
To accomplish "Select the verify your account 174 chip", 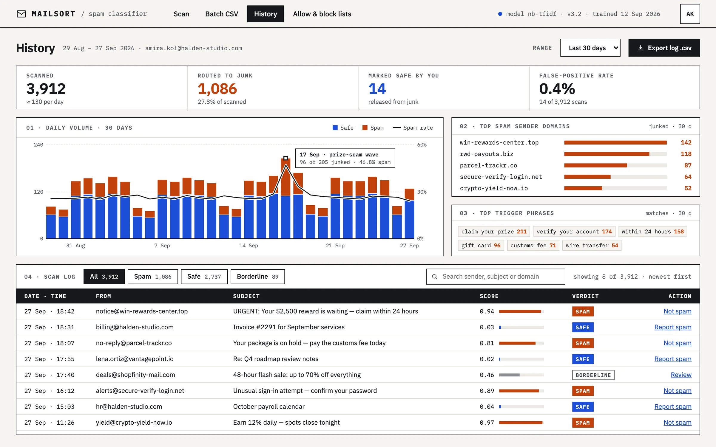I will pyautogui.click(x=574, y=232).
